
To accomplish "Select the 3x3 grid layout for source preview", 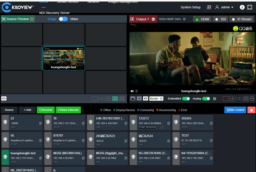I will (115, 99).
